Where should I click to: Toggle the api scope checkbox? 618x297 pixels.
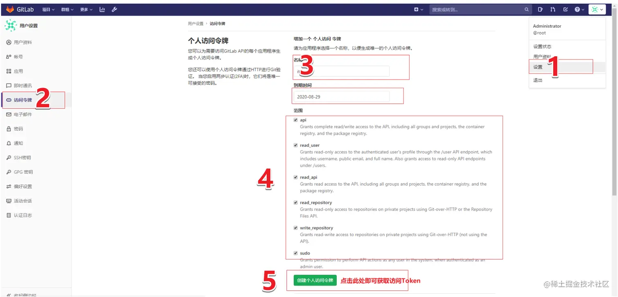(x=296, y=120)
